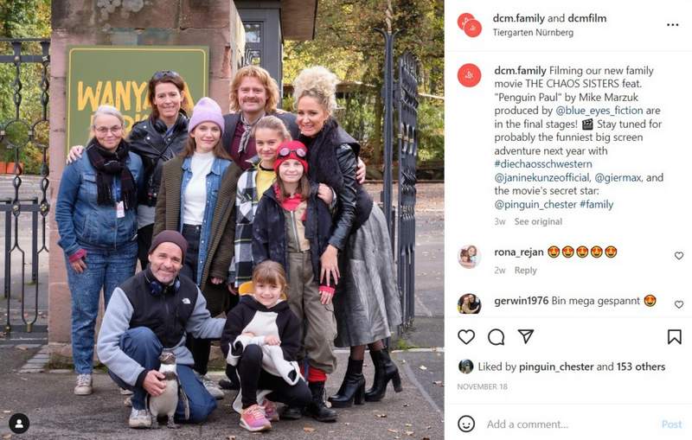The image size is (692, 440).
Task: Click the @pinguin_chester mention in caption
Action: click(x=535, y=205)
